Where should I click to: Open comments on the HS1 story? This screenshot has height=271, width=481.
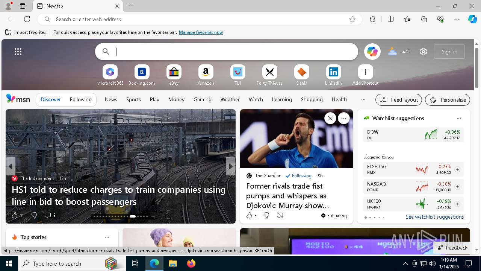(50, 215)
